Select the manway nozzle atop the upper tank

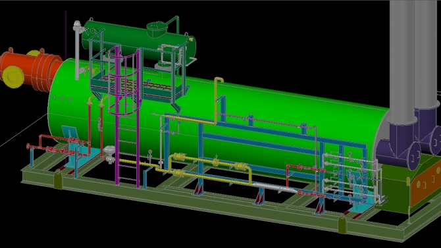point(157,30)
